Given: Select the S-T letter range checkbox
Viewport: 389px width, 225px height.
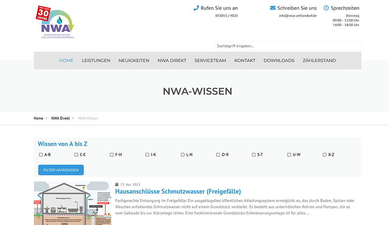Looking at the screenshot, I should point(254,155).
